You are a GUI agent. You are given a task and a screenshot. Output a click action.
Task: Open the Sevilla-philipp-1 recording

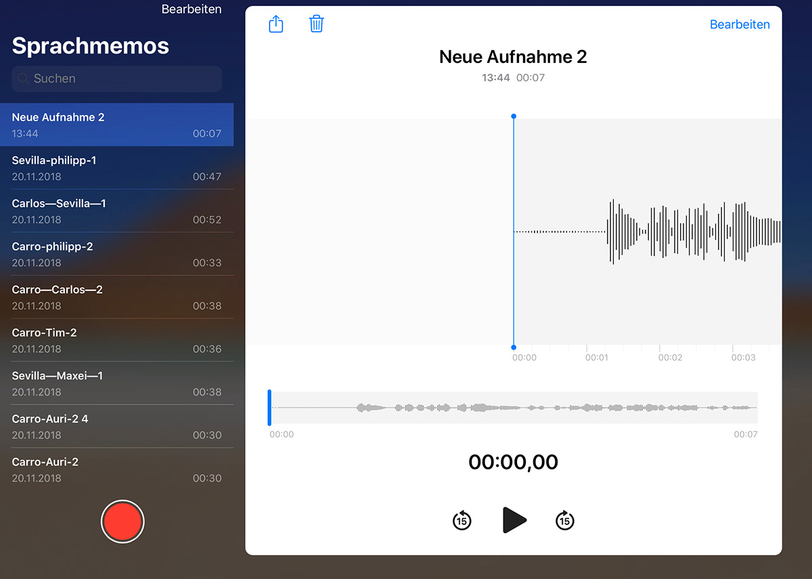coord(116,168)
